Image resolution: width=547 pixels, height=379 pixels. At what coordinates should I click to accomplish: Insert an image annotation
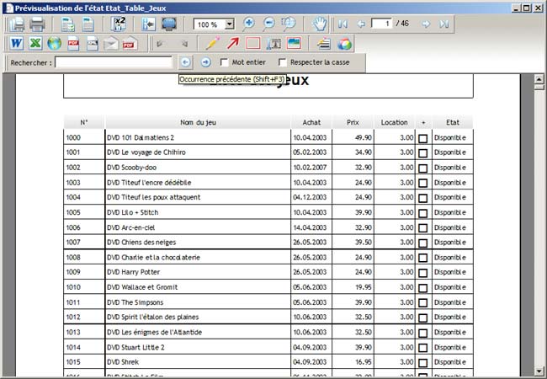click(x=294, y=44)
